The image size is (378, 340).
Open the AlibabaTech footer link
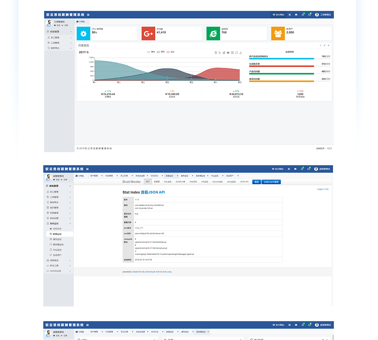[137, 272]
